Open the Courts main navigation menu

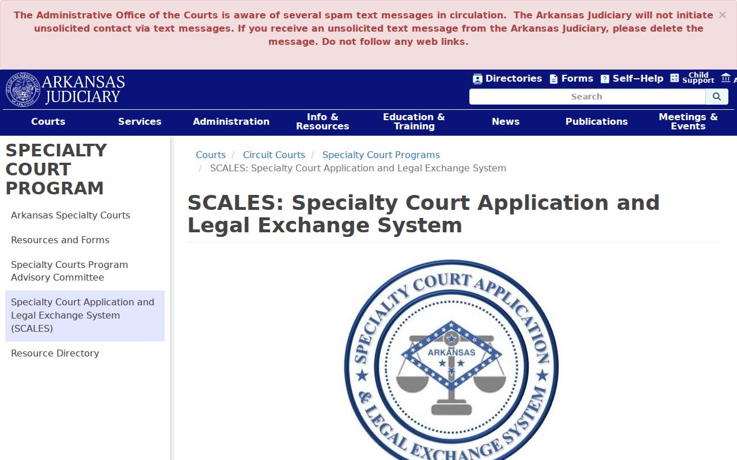(48, 122)
